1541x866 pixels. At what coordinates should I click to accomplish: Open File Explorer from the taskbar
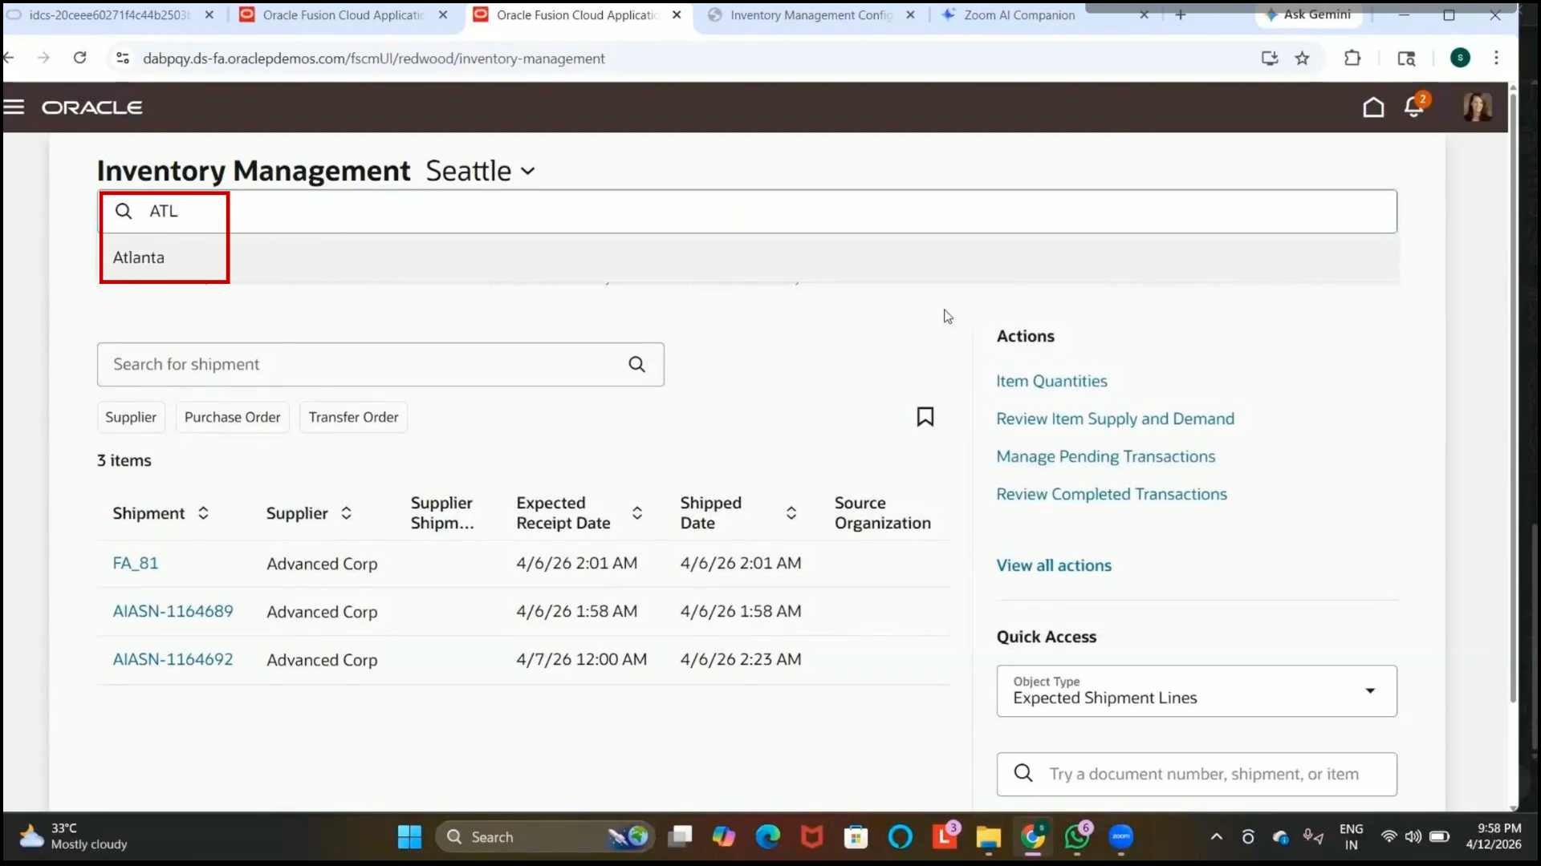click(x=988, y=837)
